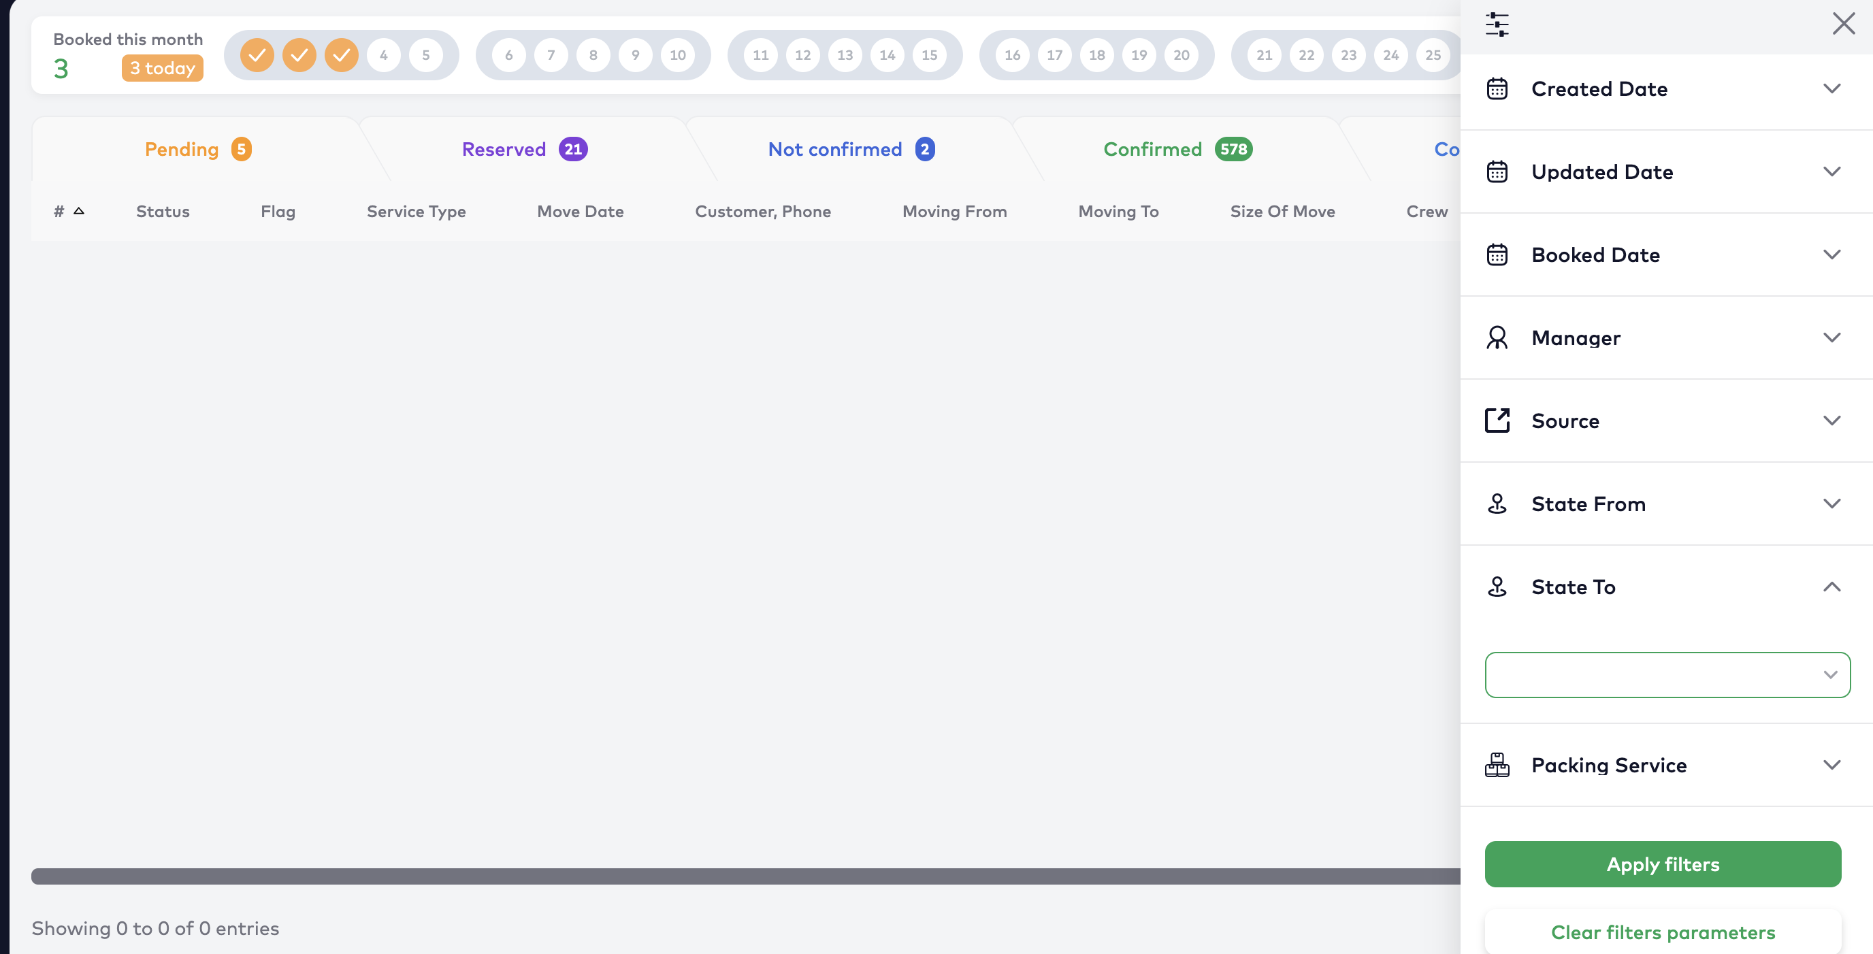Click the Updated Date calendar icon

pyautogui.click(x=1497, y=171)
